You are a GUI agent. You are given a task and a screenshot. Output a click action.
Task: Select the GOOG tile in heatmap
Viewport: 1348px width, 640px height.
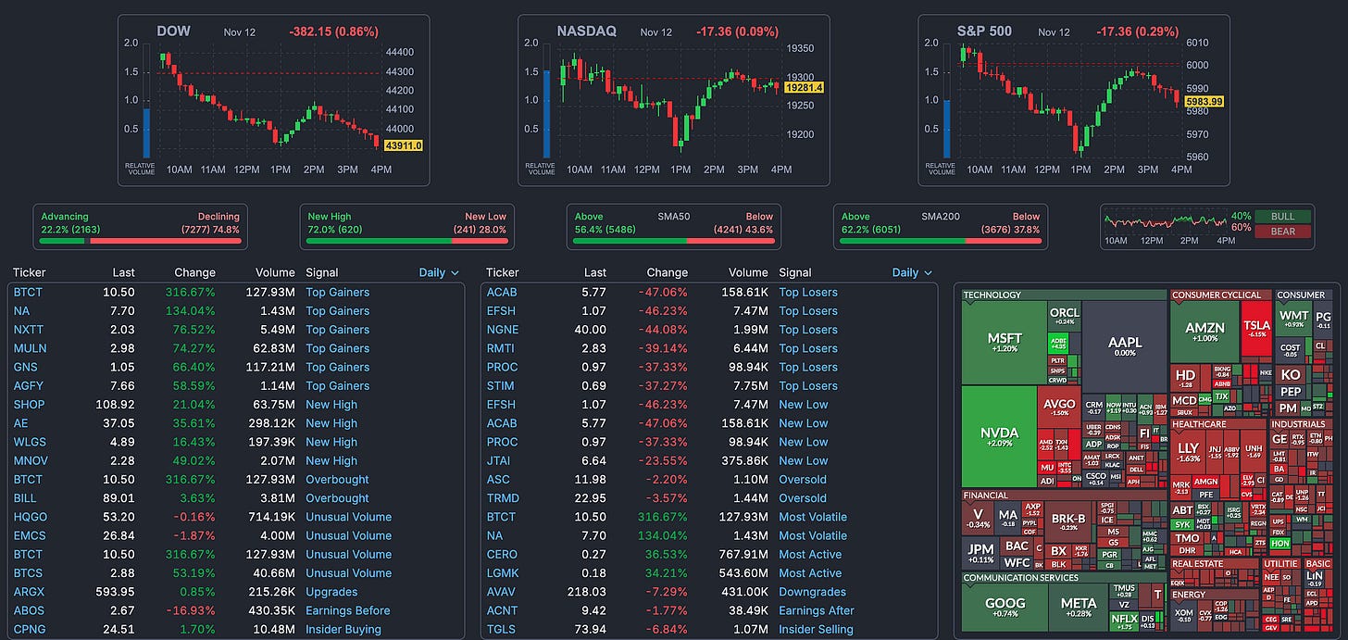tap(1005, 607)
